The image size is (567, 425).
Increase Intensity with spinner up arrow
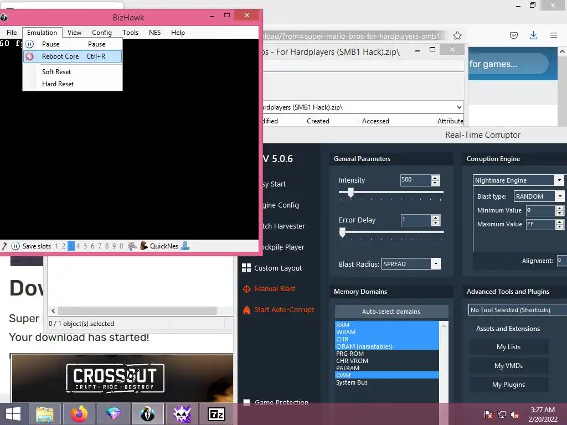(x=435, y=178)
